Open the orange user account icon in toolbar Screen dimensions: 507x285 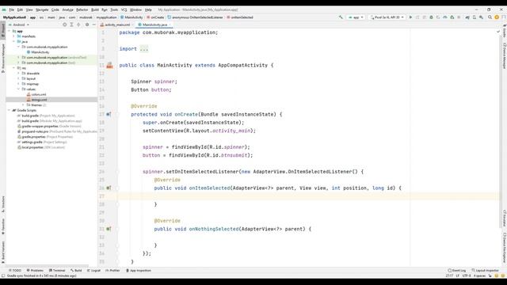point(497,17)
